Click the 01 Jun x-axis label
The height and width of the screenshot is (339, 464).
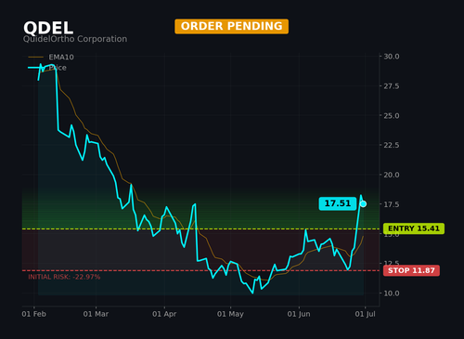(x=299, y=314)
